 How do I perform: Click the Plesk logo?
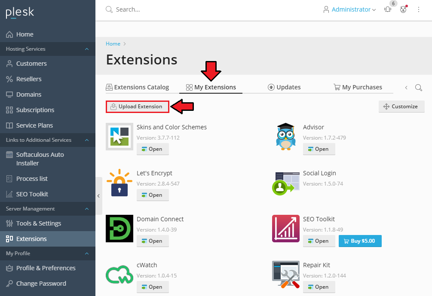click(x=20, y=12)
